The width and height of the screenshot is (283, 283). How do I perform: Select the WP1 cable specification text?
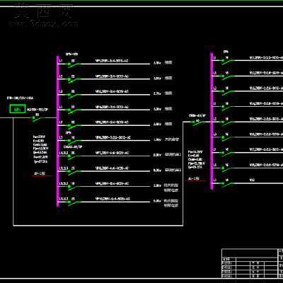[112, 61]
